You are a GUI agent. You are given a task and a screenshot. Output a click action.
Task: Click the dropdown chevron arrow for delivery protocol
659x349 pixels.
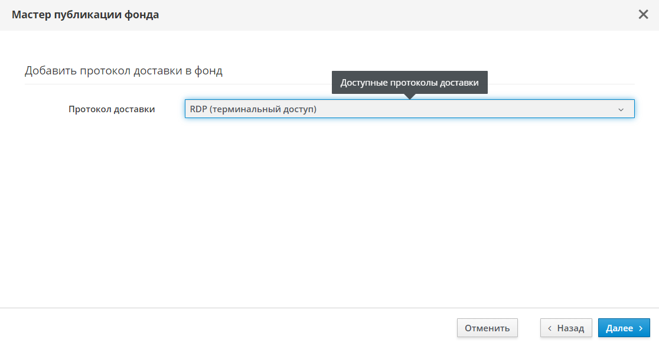pyautogui.click(x=621, y=109)
